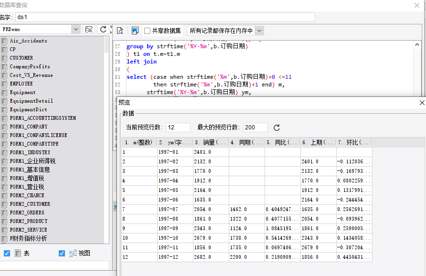Open the FRDemo database connection dropdown
Viewport: 426px width, 276px height.
(x=76, y=29)
